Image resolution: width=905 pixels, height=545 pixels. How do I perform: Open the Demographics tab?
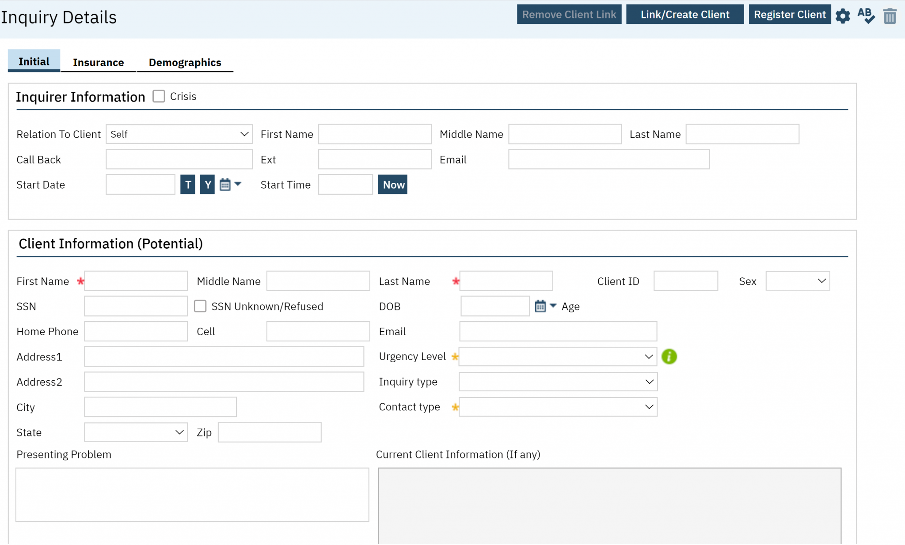coord(185,62)
